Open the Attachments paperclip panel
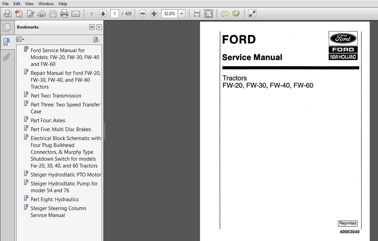The width and height of the screenshot is (378, 241). [x=7, y=57]
